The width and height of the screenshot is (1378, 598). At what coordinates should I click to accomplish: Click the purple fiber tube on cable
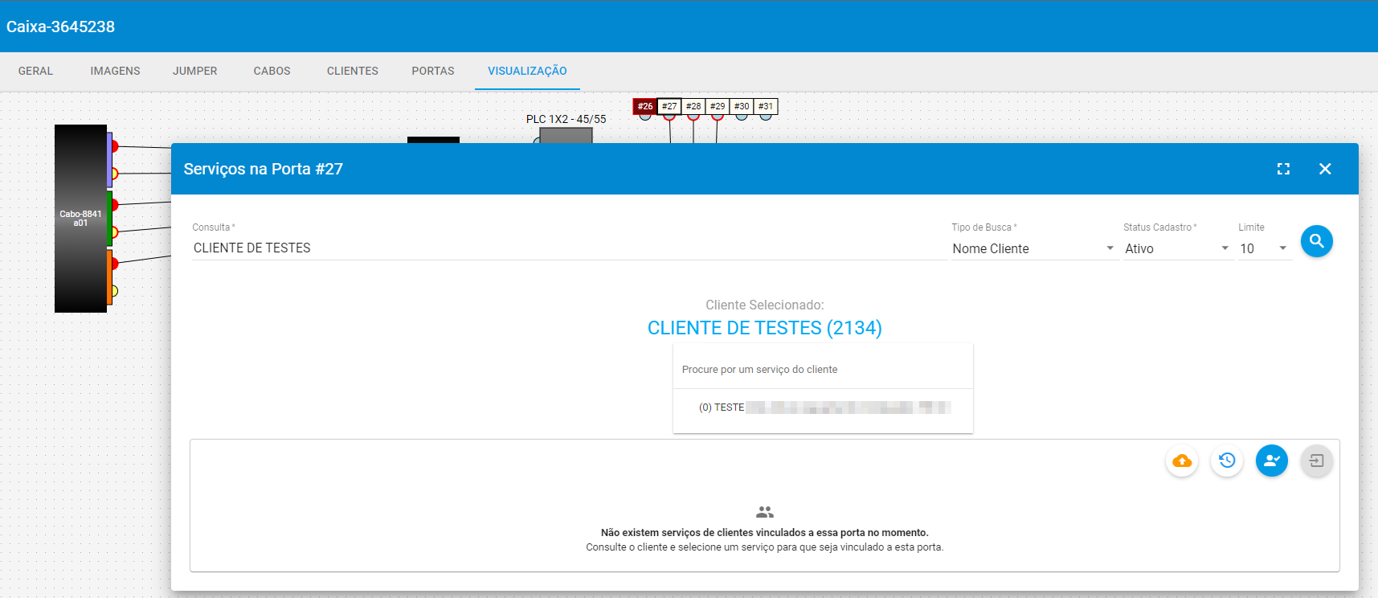pyautogui.click(x=109, y=160)
